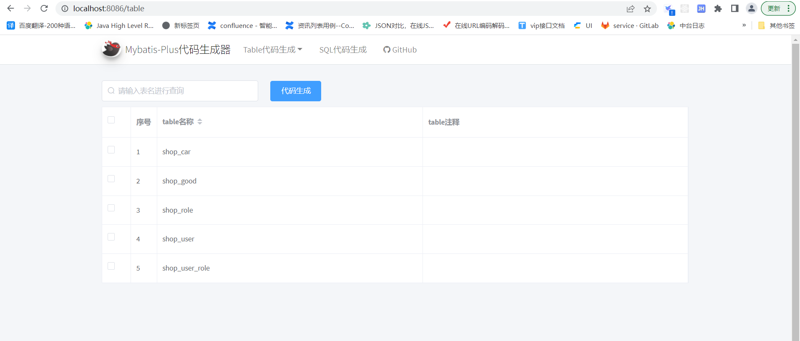800x341 pixels.
Task: Bookmark this page with the star icon
Action: tap(647, 8)
